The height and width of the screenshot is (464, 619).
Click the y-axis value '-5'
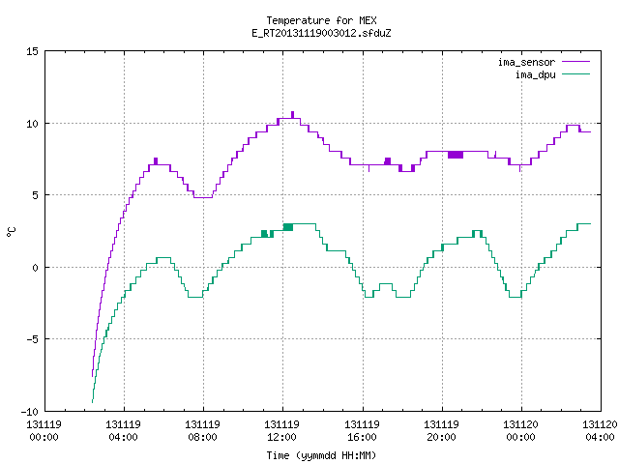point(32,339)
